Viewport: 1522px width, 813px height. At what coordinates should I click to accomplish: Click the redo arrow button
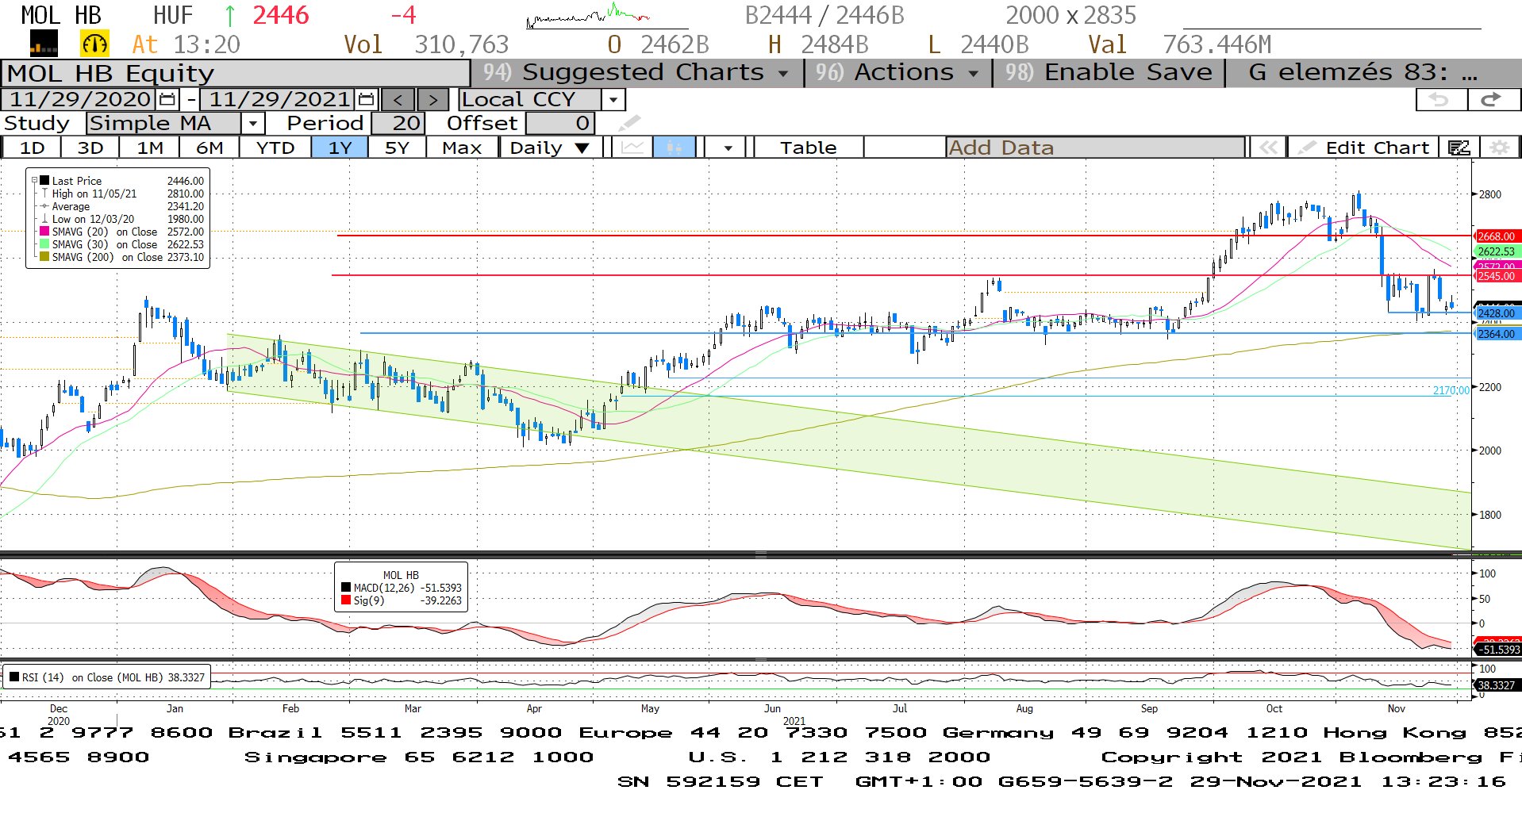(1492, 99)
